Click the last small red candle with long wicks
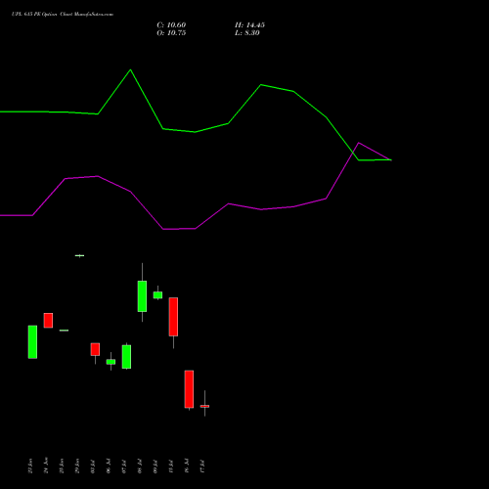489x489 pixels. click(204, 406)
